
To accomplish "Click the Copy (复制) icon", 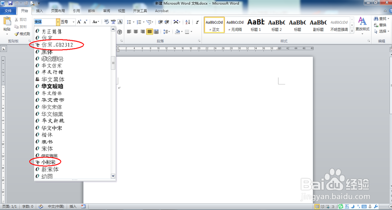I will coord(16,27).
